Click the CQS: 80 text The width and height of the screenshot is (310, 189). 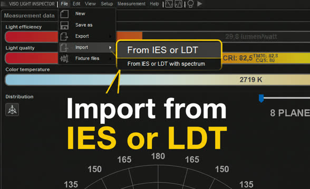pyautogui.click(x=265, y=60)
